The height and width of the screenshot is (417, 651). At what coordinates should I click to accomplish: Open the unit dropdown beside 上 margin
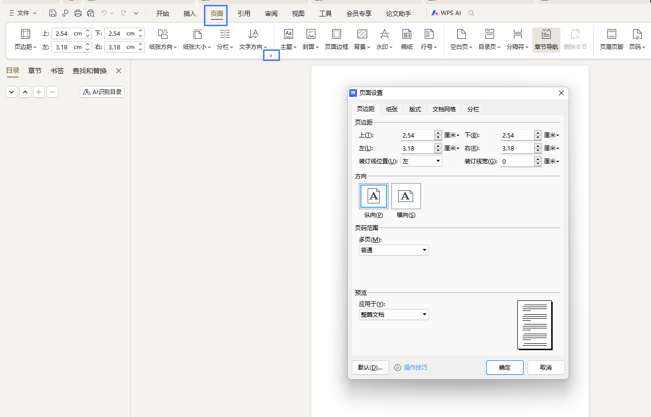tap(451, 135)
